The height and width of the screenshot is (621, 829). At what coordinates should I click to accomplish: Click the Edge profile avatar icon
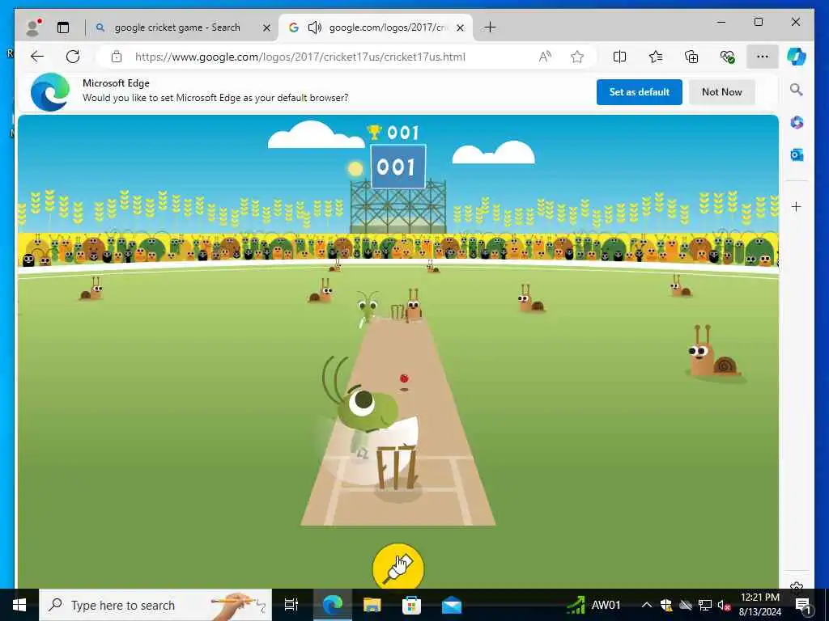[x=33, y=27]
